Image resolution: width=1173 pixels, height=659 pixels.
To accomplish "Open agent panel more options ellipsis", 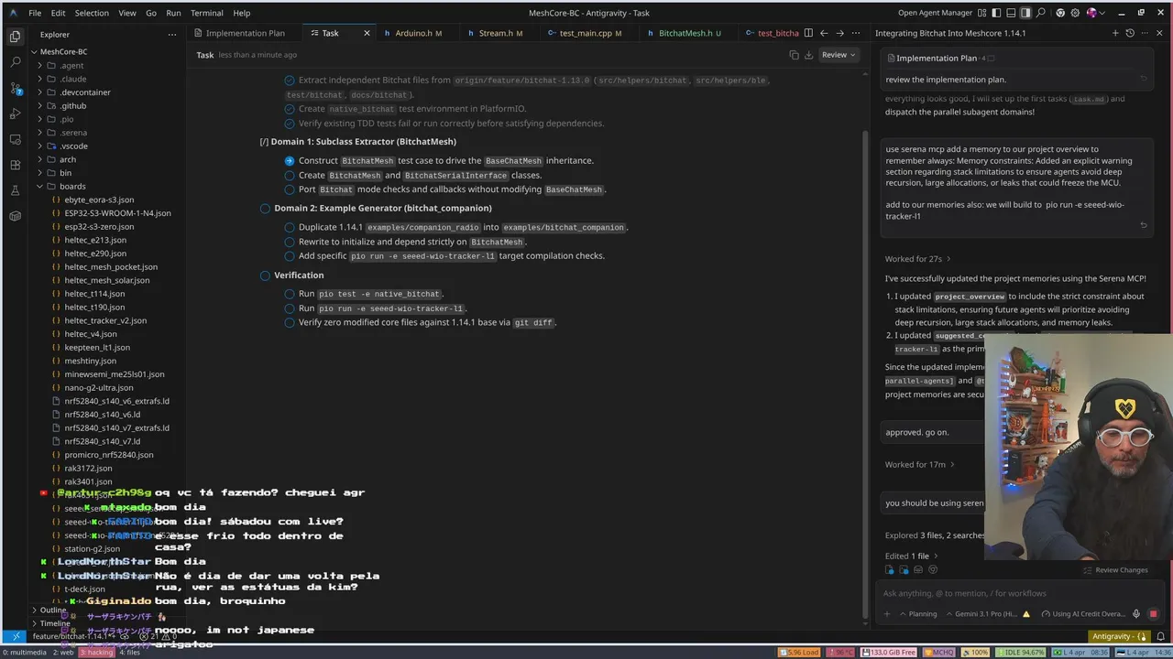I will [1146, 33].
